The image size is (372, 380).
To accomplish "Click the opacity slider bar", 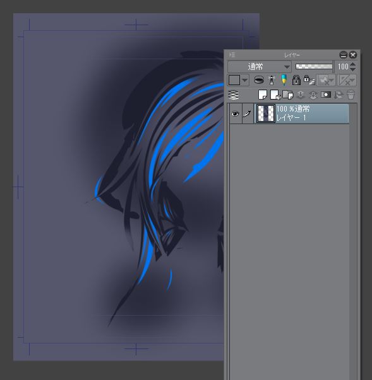I will pos(314,66).
